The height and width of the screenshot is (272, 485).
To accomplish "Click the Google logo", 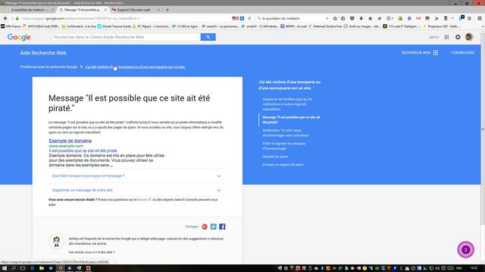I will (x=19, y=37).
